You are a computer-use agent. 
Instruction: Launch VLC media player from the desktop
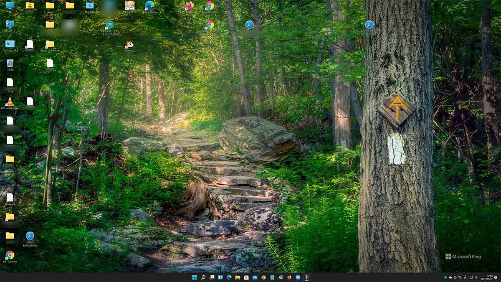[x=10, y=102]
